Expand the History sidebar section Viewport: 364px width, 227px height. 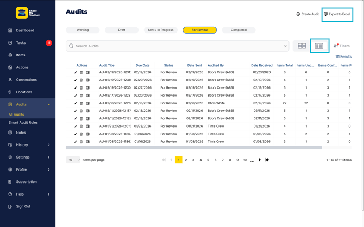click(x=49, y=145)
